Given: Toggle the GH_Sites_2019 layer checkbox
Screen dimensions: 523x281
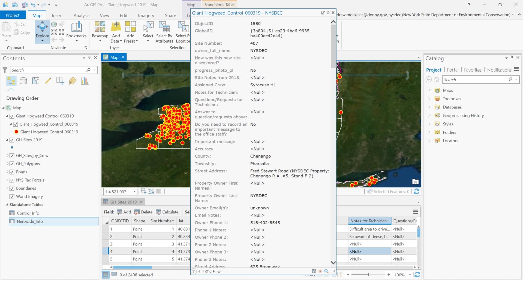Looking at the screenshot, I should (12, 140).
